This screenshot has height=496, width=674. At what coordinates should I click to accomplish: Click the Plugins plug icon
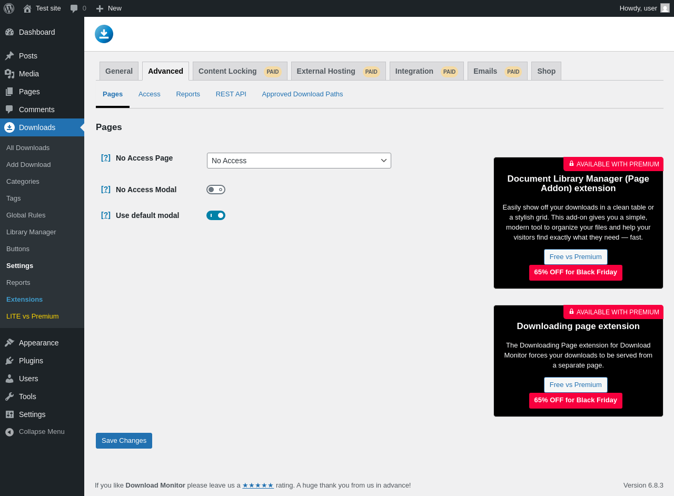tap(9, 361)
